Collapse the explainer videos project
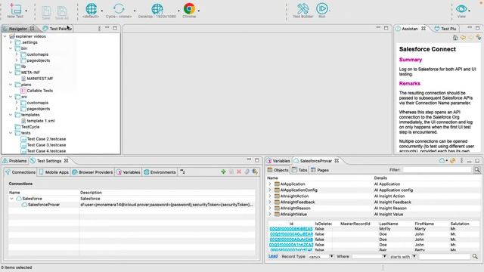Screen dimensions: 484x272 click(5, 36)
